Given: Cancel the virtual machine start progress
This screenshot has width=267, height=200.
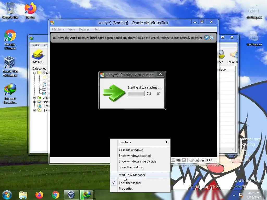Looking at the screenshot, I should click(158, 93).
